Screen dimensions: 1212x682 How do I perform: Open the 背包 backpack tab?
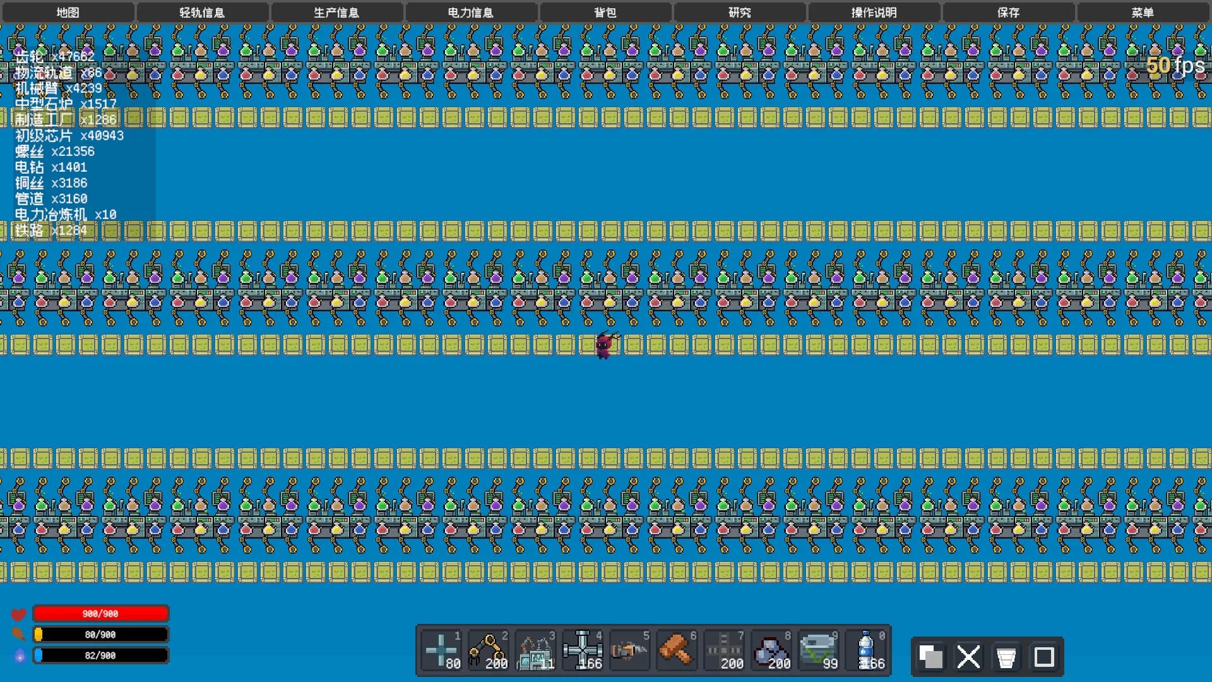point(605,12)
